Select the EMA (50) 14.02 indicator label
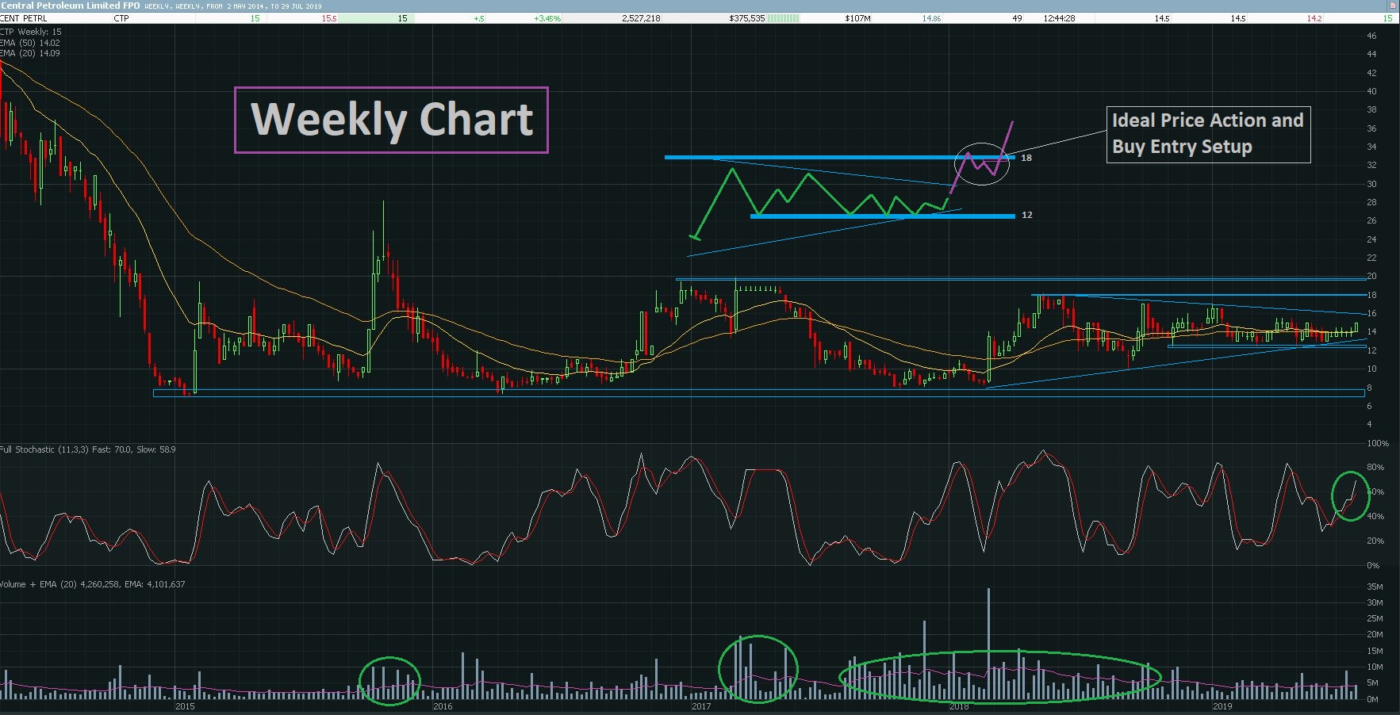The width and height of the screenshot is (1400, 715). pos(30,43)
